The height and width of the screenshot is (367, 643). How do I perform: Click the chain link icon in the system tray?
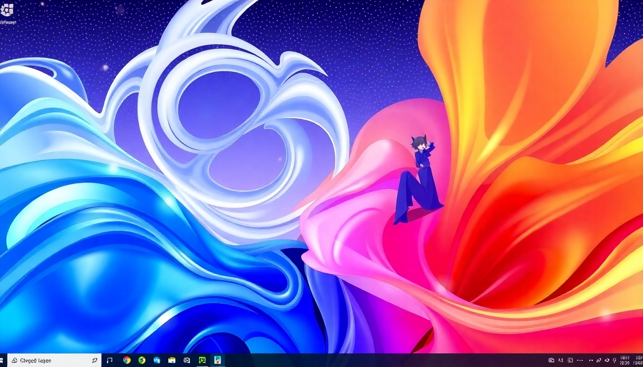click(x=599, y=360)
